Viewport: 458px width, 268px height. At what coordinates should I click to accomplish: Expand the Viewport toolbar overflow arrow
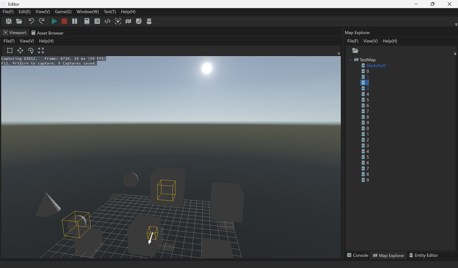click(x=339, y=54)
